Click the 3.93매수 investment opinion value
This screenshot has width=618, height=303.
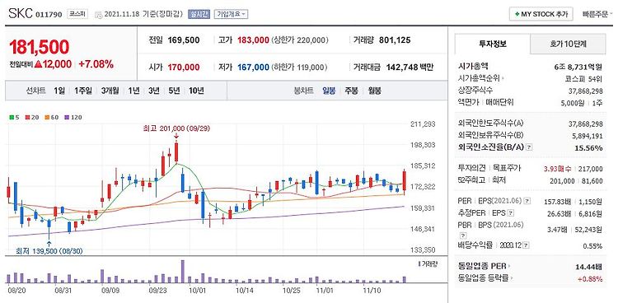[557, 169]
